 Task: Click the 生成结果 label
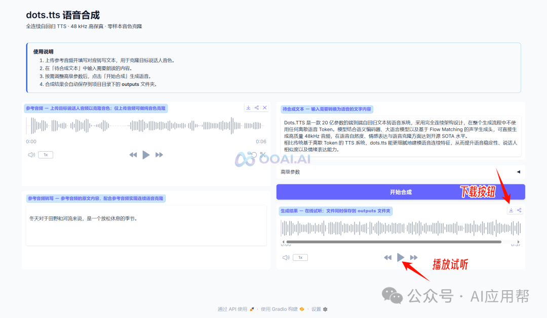[x=335, y=211]
